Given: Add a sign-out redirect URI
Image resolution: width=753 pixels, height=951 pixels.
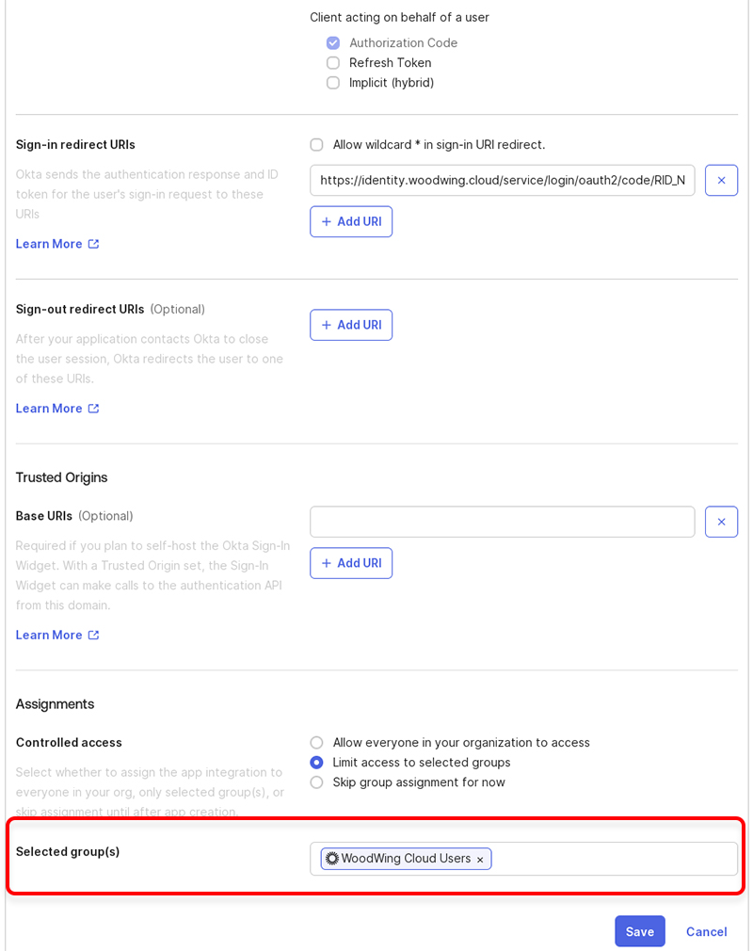Looking at the screenshot, I should (351, 325).
